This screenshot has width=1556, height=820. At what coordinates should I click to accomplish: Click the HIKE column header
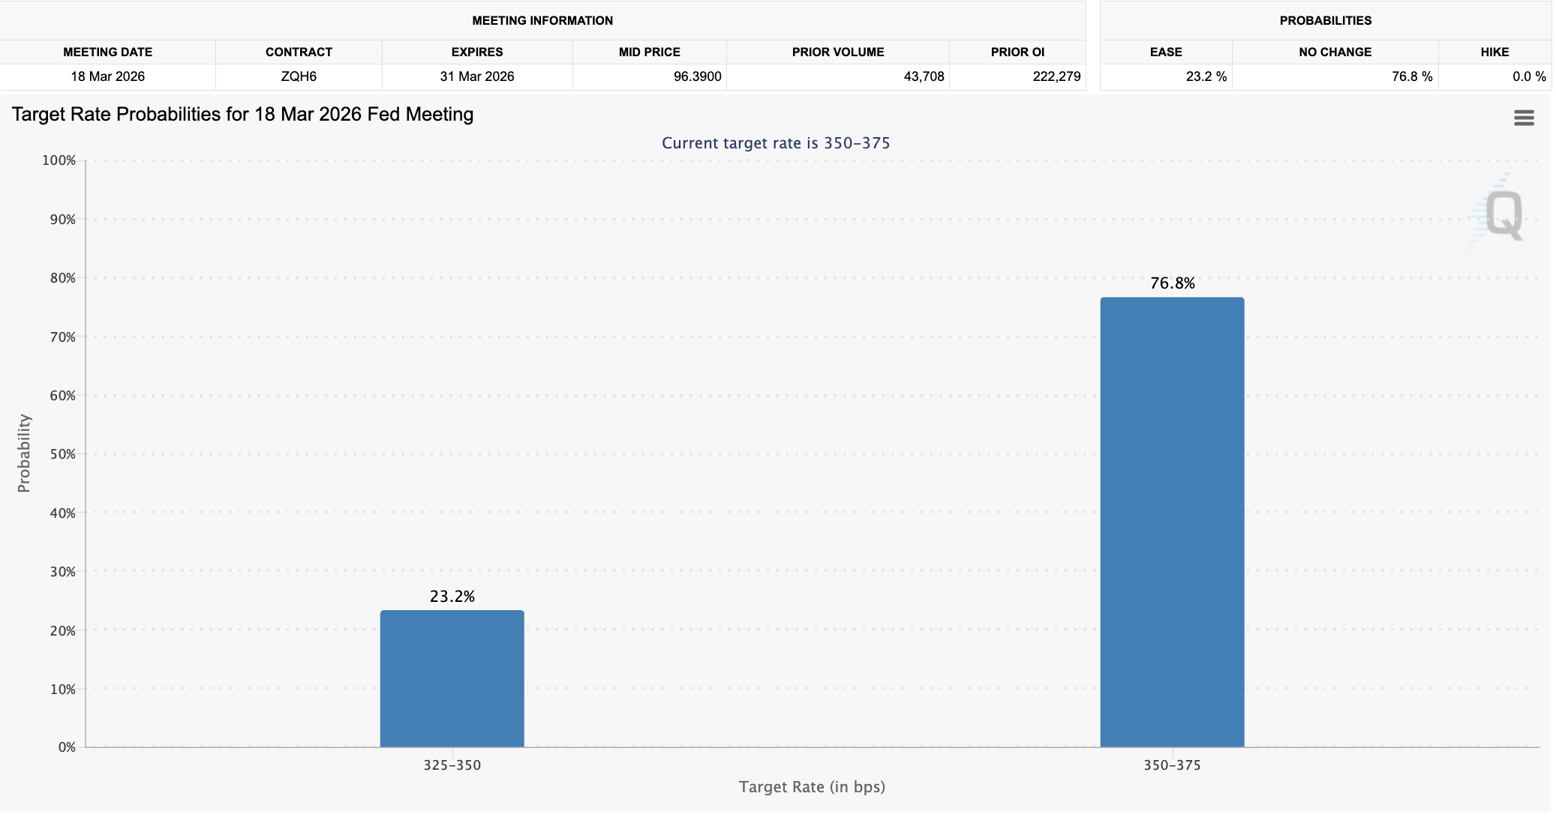coord(1494,52)
